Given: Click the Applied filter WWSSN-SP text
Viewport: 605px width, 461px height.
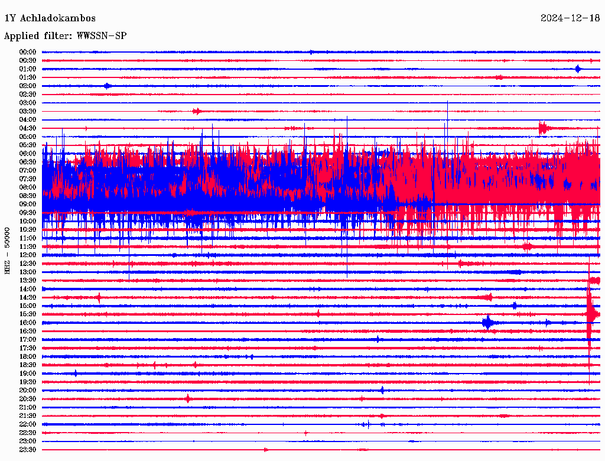Looking at the screenshot, I should [65, 36].
